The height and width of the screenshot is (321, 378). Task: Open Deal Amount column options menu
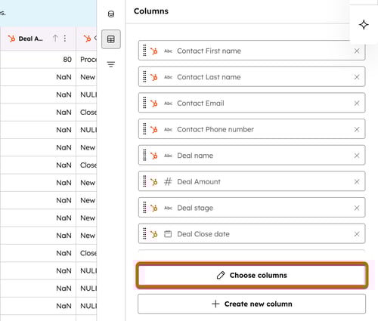(65, 39)
